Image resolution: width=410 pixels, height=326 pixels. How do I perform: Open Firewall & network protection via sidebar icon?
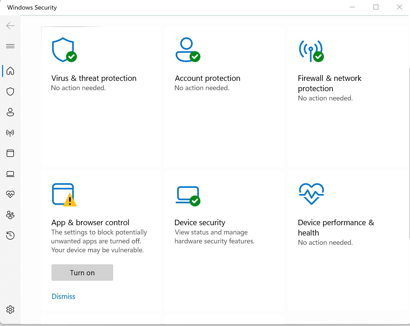point(10,133)
